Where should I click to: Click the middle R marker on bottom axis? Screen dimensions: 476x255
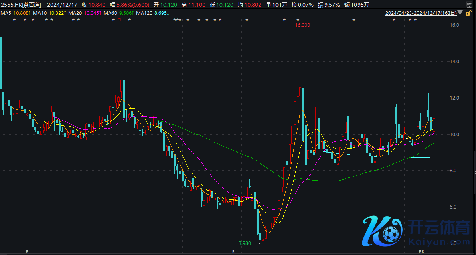[x=233, y=251]
